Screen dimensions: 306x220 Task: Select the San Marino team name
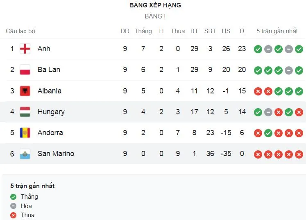[x=56, y=154]
